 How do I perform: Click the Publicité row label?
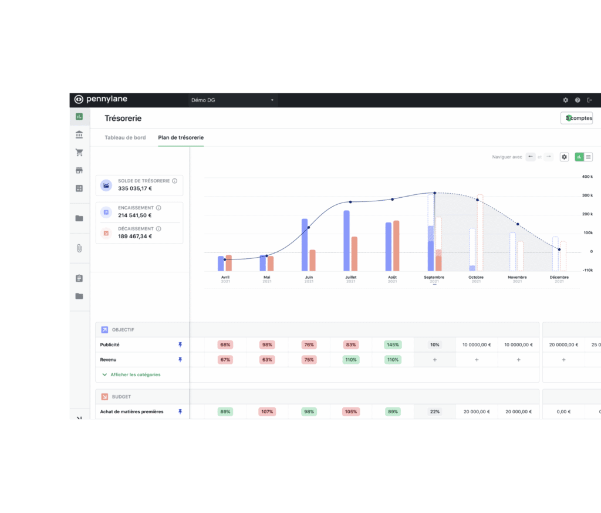(x=110, y=345)
